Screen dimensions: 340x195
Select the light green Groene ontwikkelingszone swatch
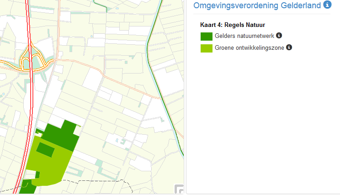click(207, 48)
